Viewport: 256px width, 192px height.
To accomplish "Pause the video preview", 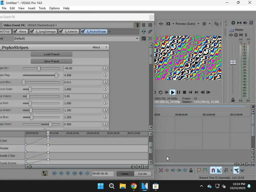I will click(178, 92).
